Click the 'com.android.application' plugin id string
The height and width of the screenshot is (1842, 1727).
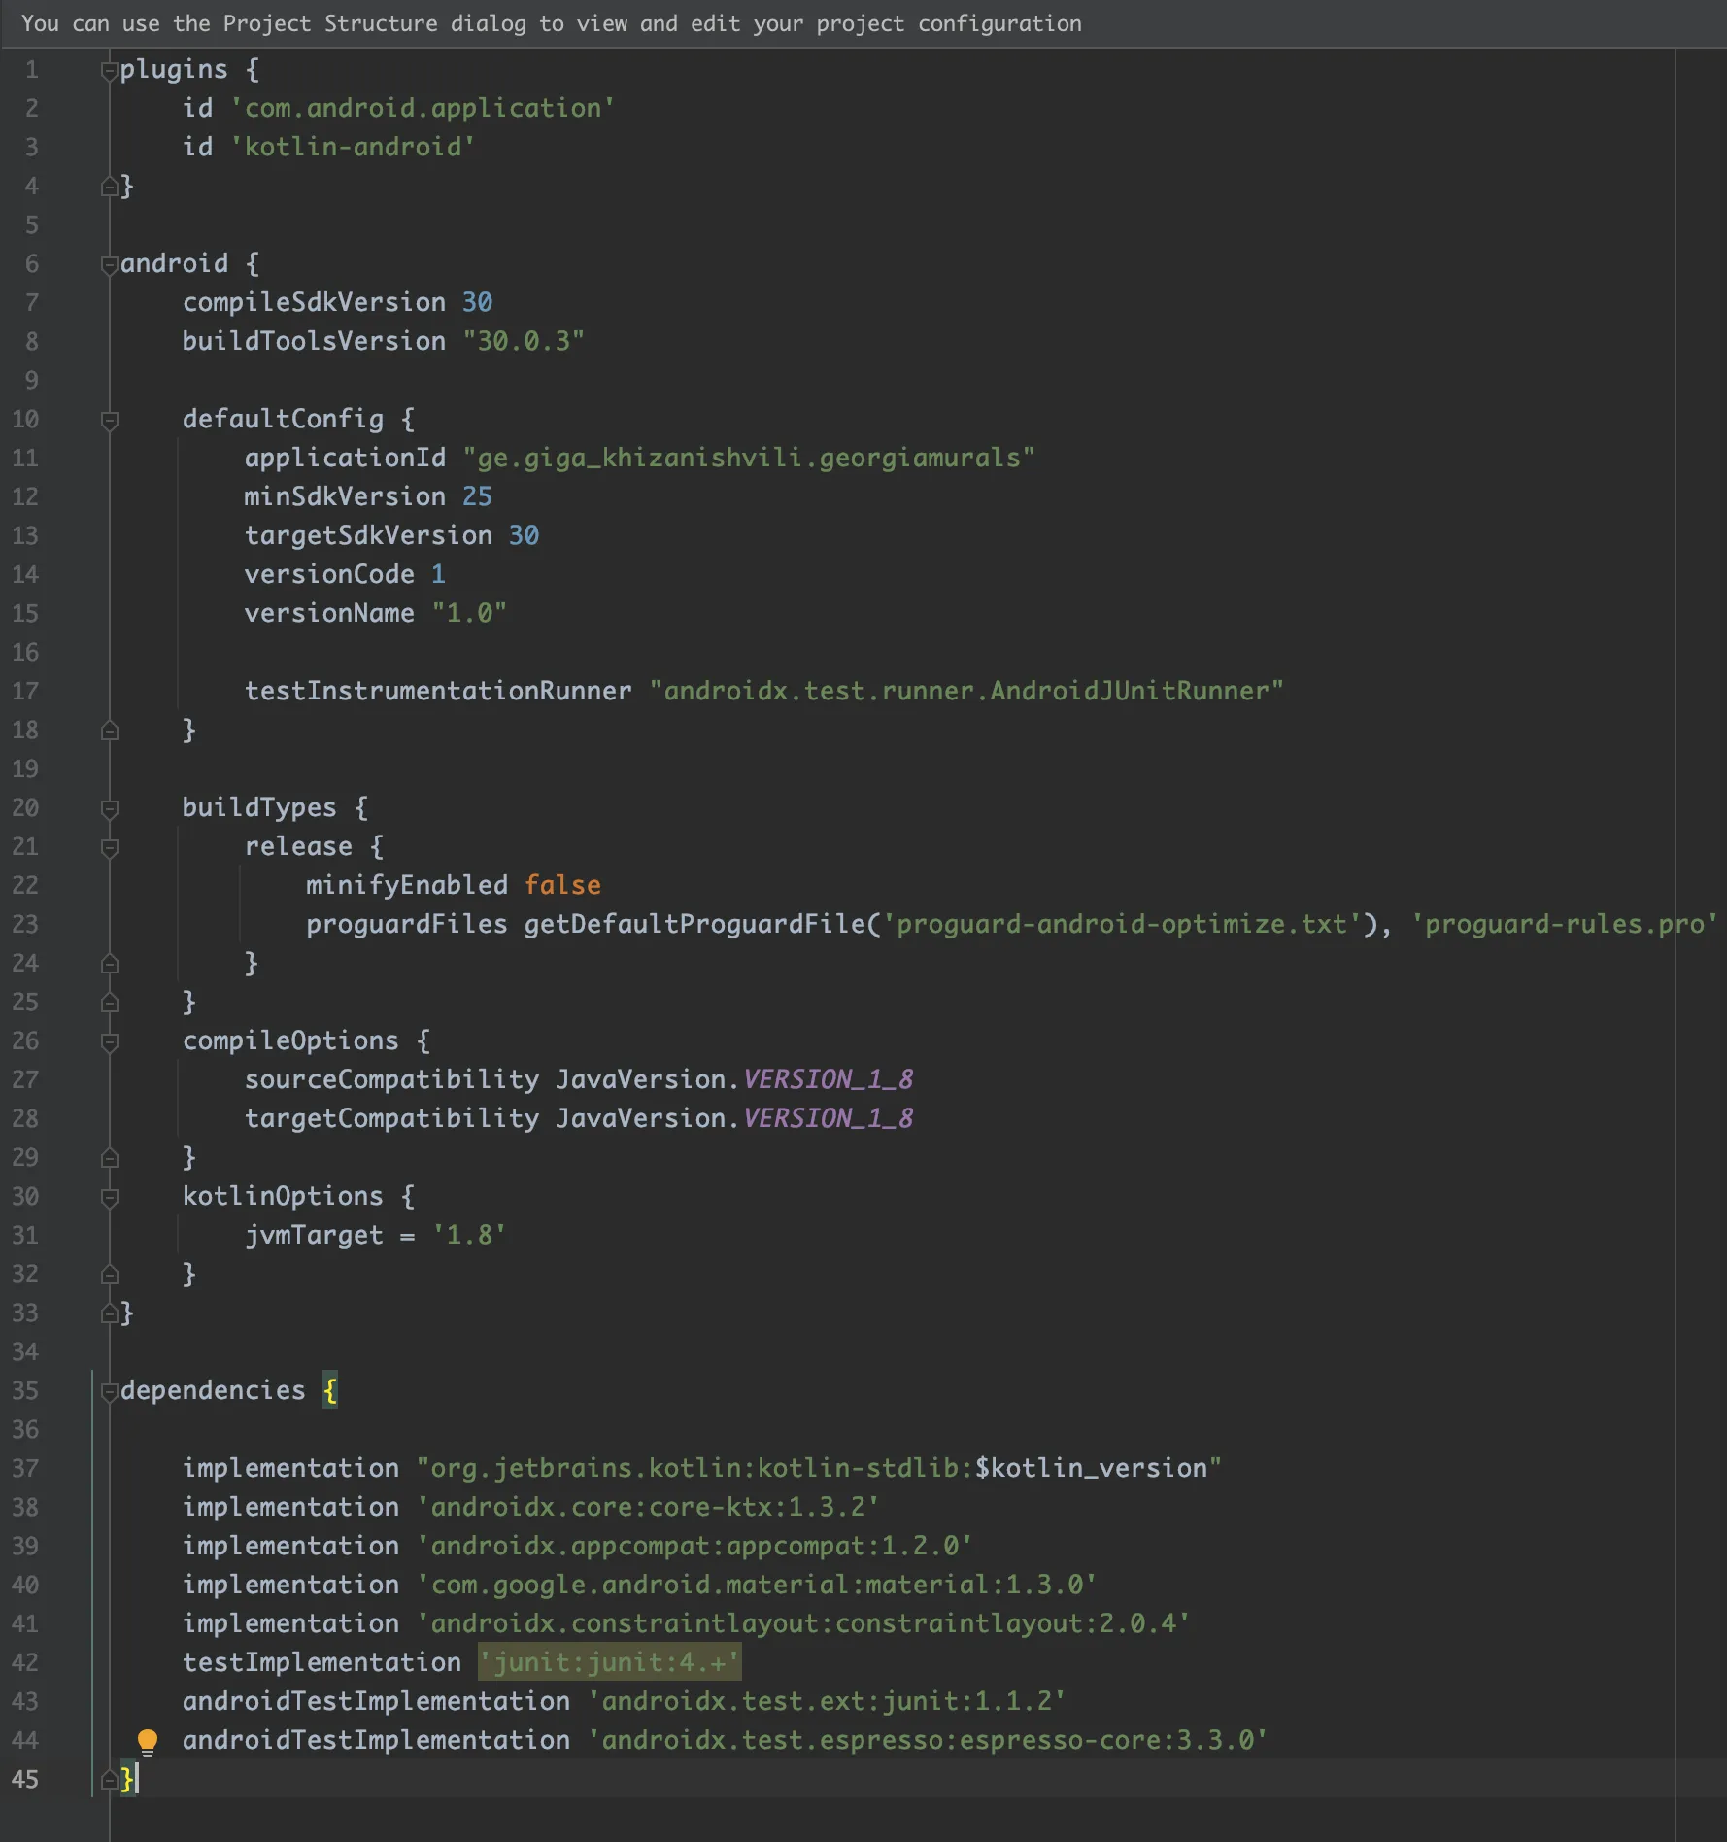pyautogui.click(x=423, y=108)
